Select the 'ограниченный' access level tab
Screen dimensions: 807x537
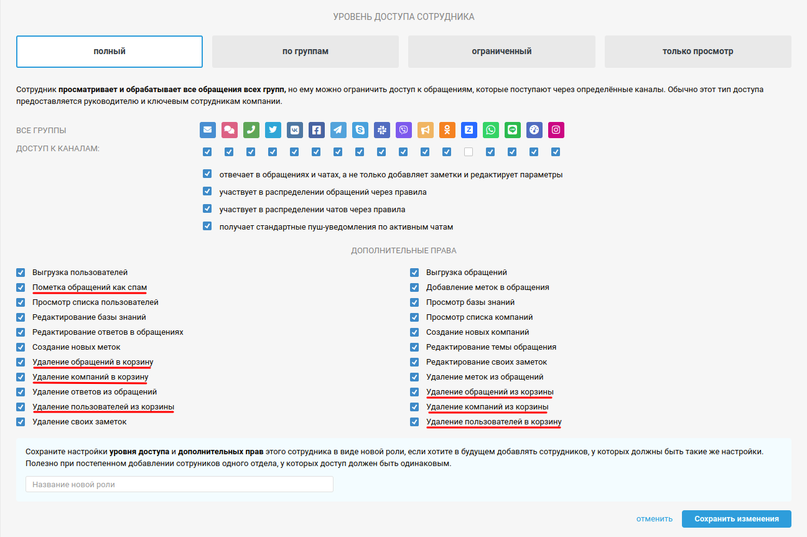(x=501, y=52)
